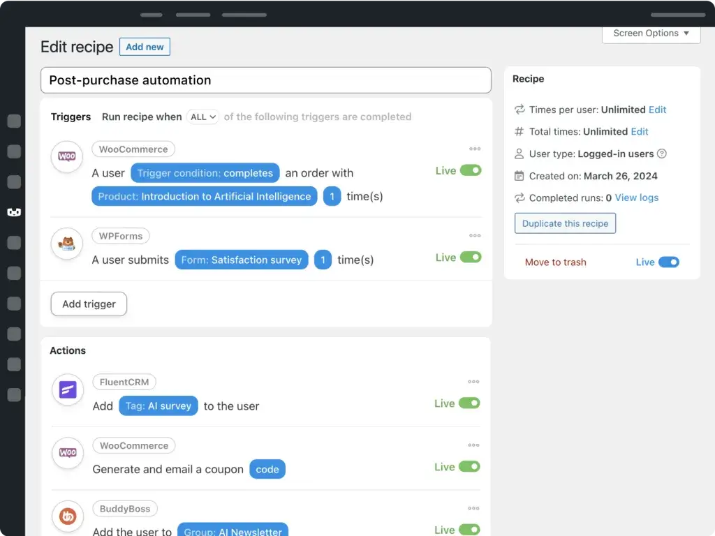The image size is (715, 536).
Task: Open the ALL triggers dropdown
Action: (x=203, y=117)
